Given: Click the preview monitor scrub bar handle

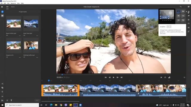Looking at the screenshot, I should tap(62, 75).
